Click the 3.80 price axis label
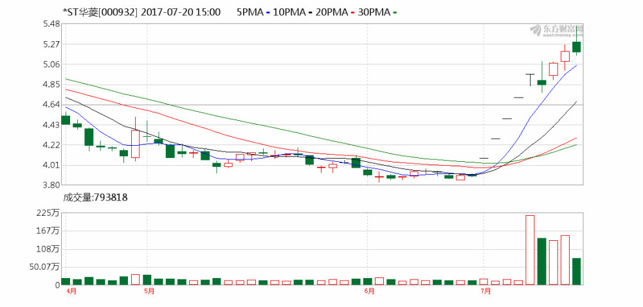 [51, 186]
